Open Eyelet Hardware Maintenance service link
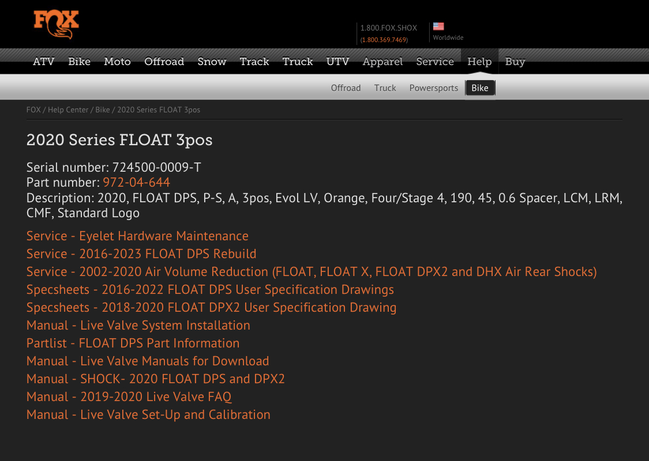The width and height of the screenshot is (649, 461). pos(137,236)
